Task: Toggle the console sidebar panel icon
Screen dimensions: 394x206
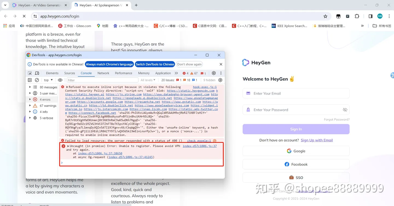Action: [x=30, y=80]
